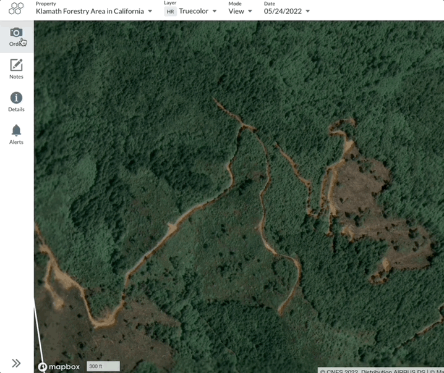Viewport: 444px width, 373px height.
Task: Open the Order camera tool
Action: pos(16,36)
